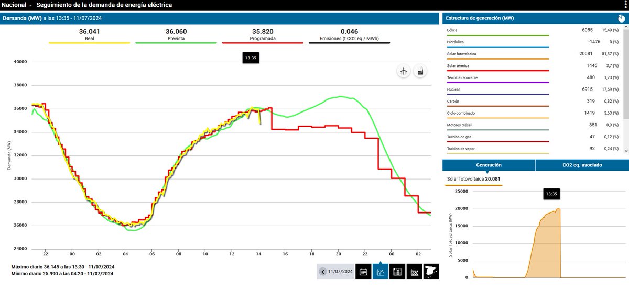
Task: Open the Spain map region selector
Action: tap(431, 272)
